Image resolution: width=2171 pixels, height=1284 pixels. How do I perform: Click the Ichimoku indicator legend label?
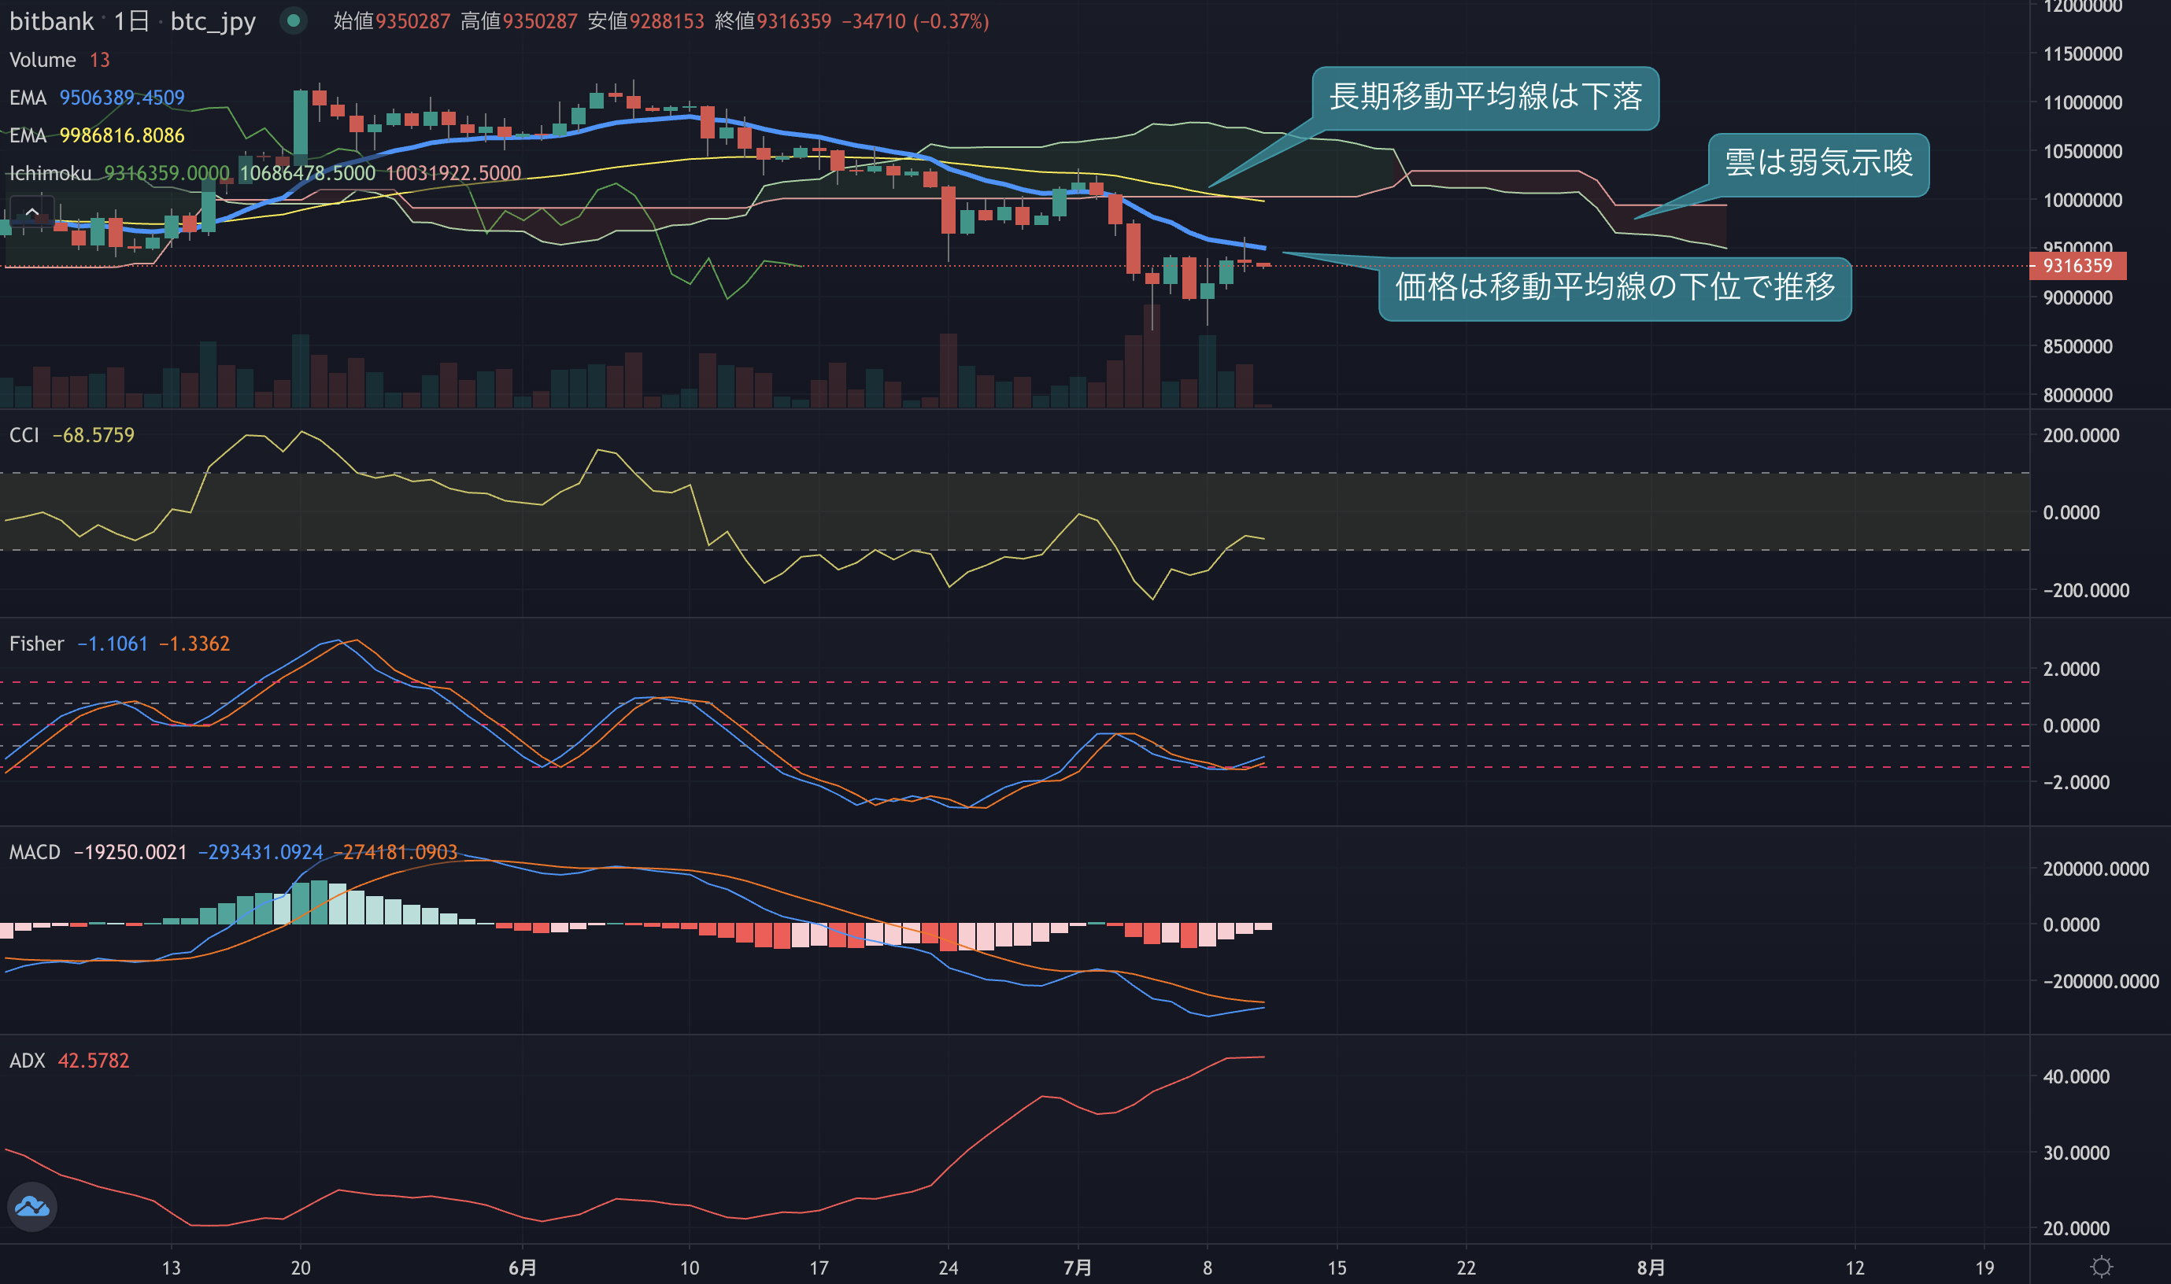50,173
